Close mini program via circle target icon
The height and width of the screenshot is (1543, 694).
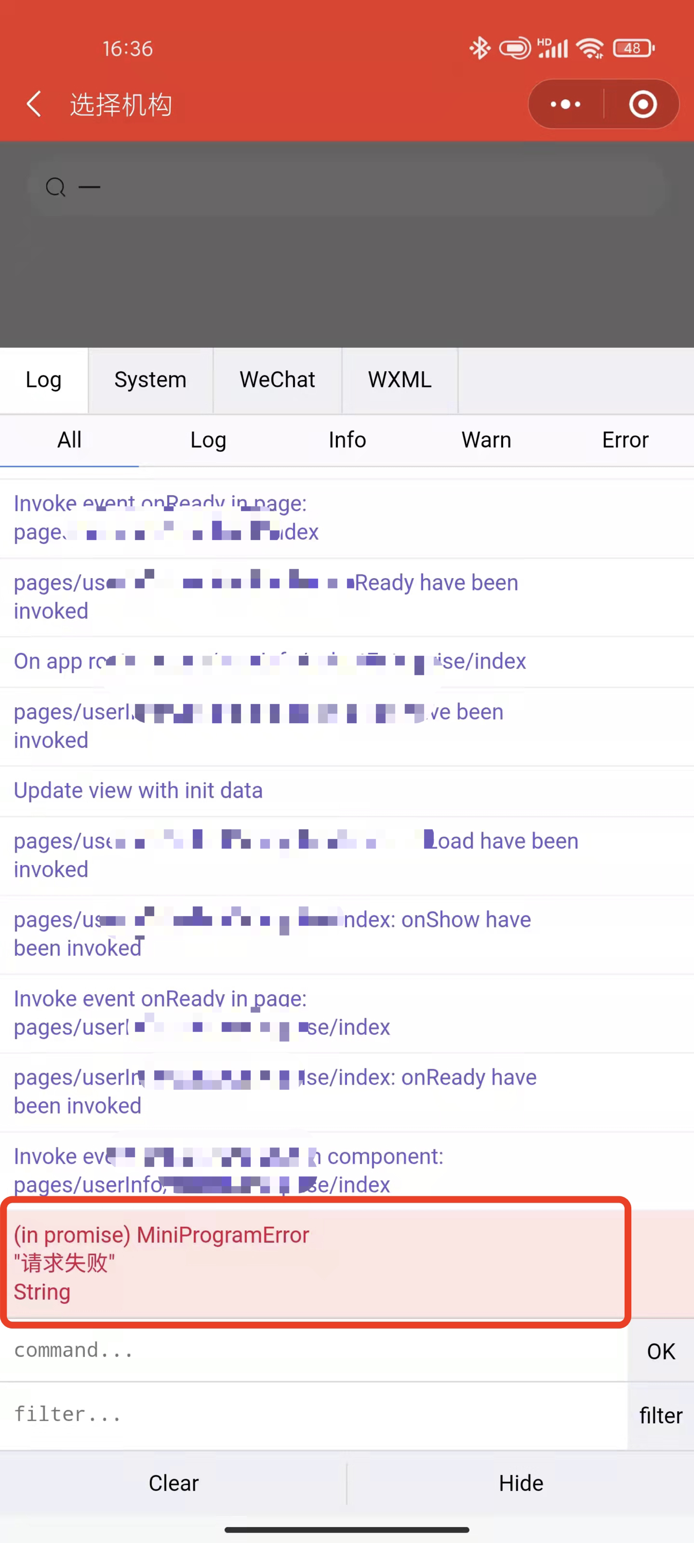tap(643, 104)
